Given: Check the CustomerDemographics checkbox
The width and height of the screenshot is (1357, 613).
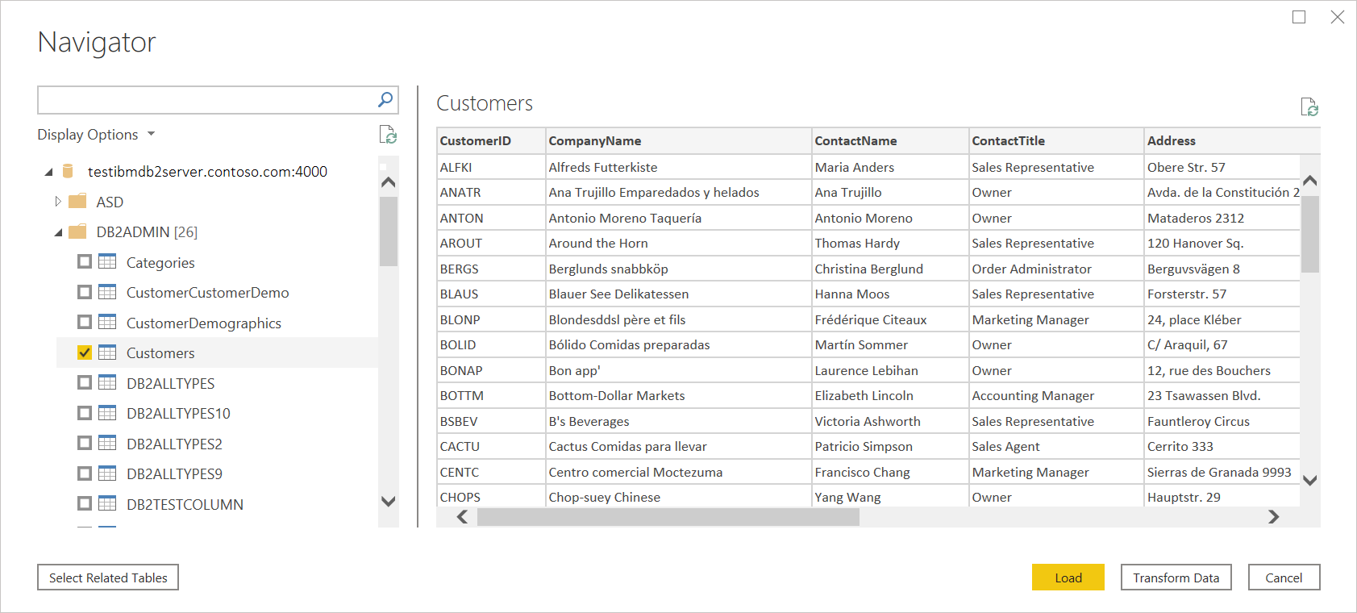Looking at the screenshot, I should pos(85,323).
